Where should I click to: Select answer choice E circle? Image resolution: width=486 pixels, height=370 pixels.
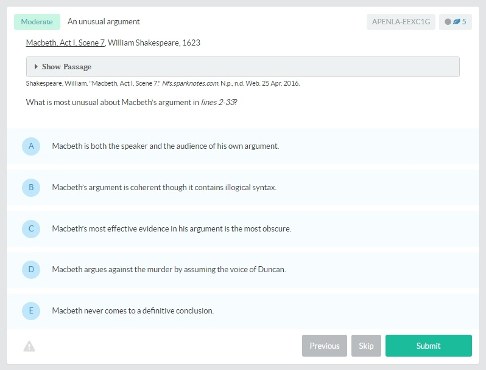pos(31,310)
